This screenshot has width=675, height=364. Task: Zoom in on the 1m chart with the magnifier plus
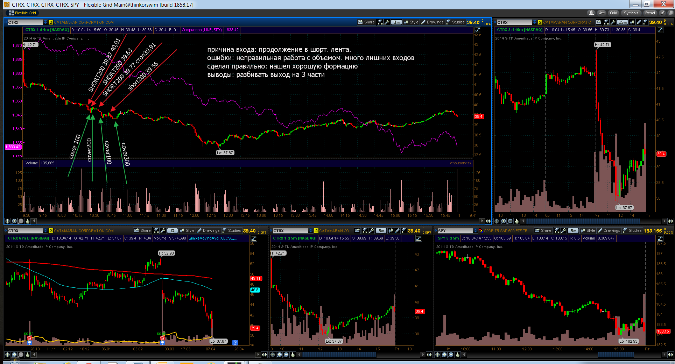(x=14, y=221)
